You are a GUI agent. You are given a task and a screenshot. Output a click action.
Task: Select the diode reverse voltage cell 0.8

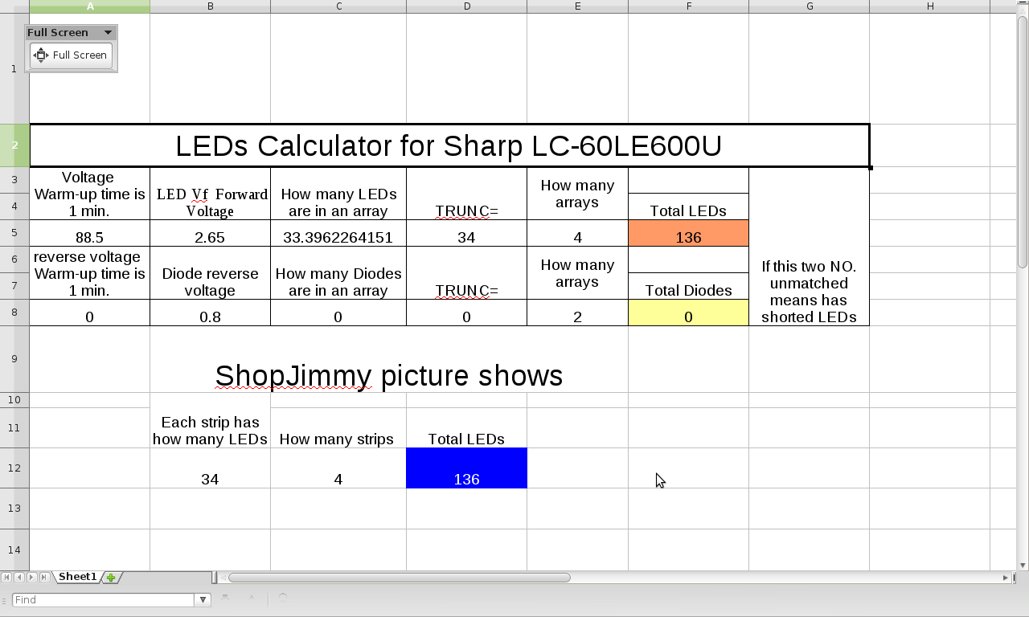click(x=211, y=313)
